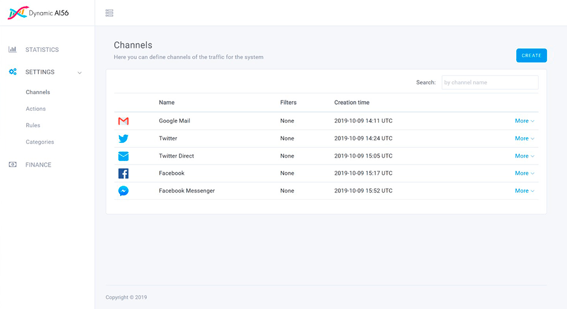Click the Facebook Messenger icon
Image resolution: width=567 pixels, height=309 pixels.
(x=123, y=191)
